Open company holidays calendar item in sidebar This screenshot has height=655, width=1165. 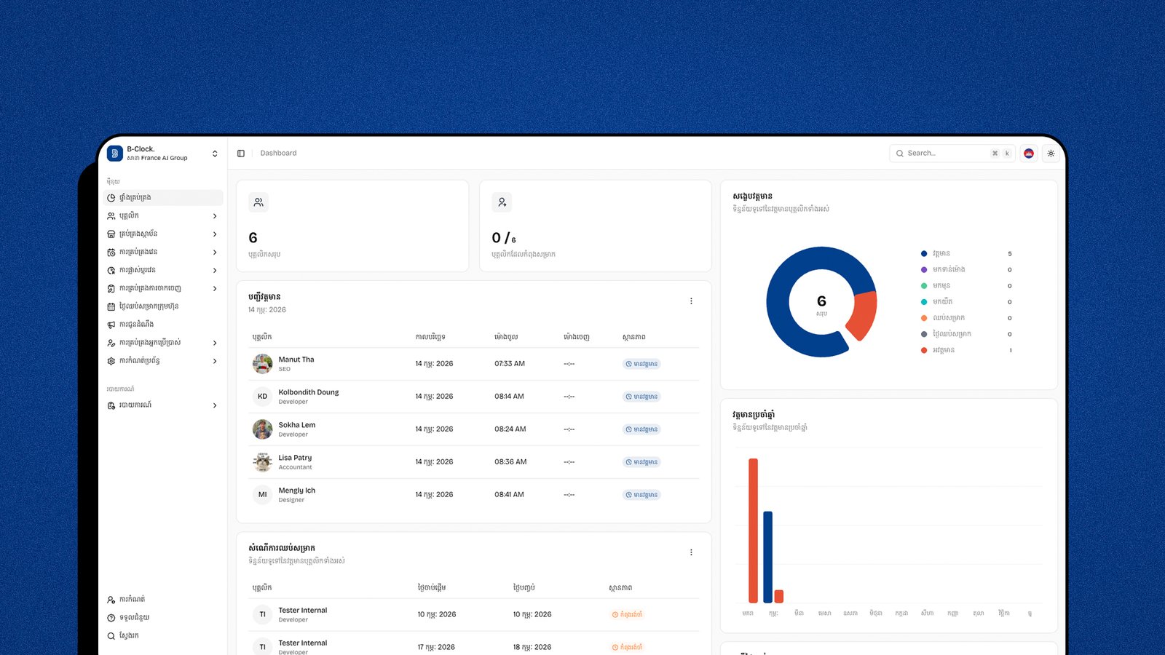click(111, 306)
